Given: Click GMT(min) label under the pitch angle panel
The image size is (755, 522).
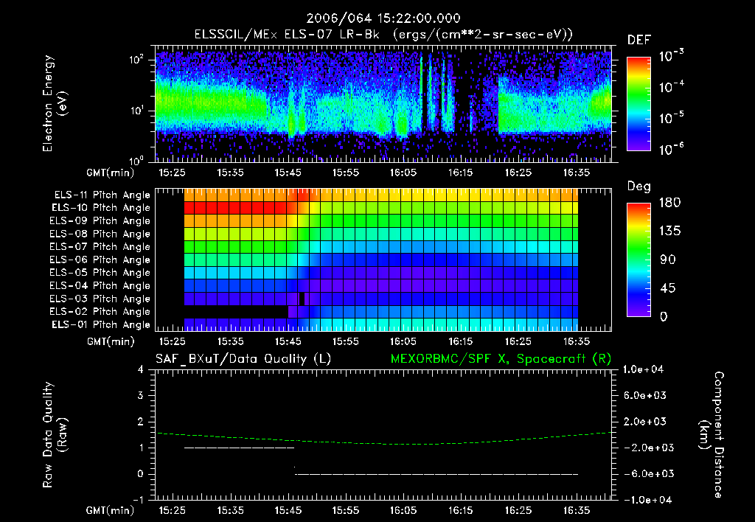Looking at the screenshot, I should 111,342.
